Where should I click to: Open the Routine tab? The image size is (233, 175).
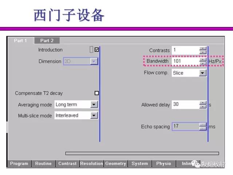coord(43,164)
